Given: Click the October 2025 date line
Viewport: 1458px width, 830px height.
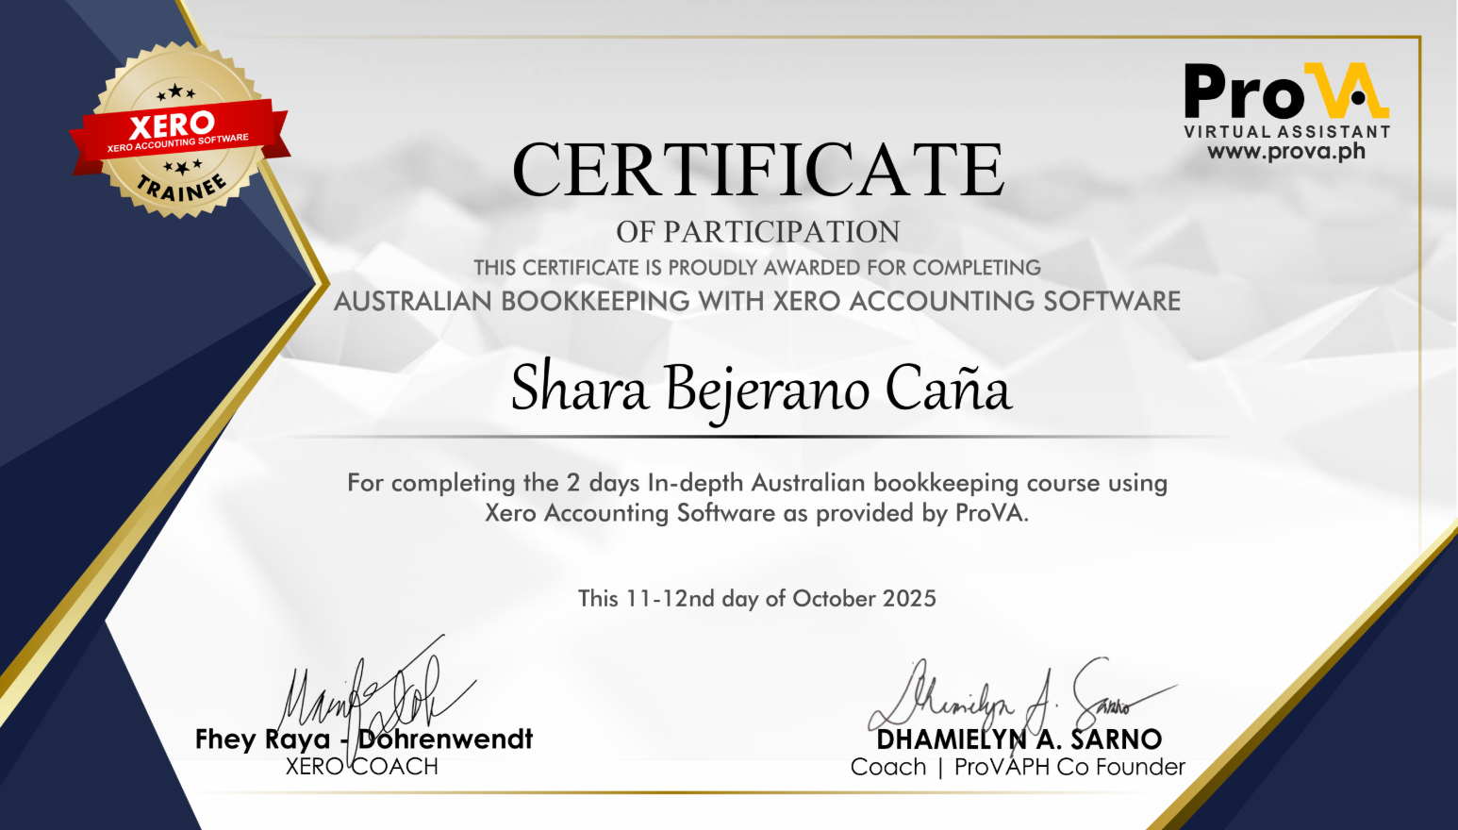Looking at the screenshot, I should (x=756, y=598).
